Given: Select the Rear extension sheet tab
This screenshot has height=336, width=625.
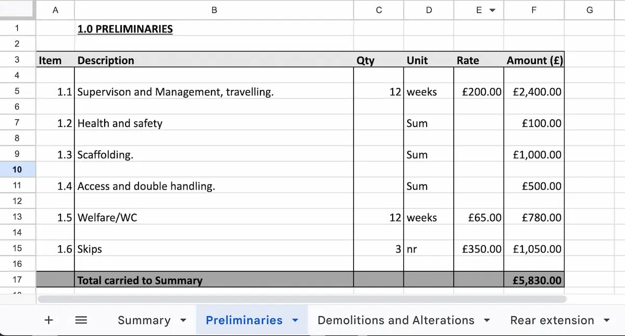Looking at the screenshot, I should [552, 320].
